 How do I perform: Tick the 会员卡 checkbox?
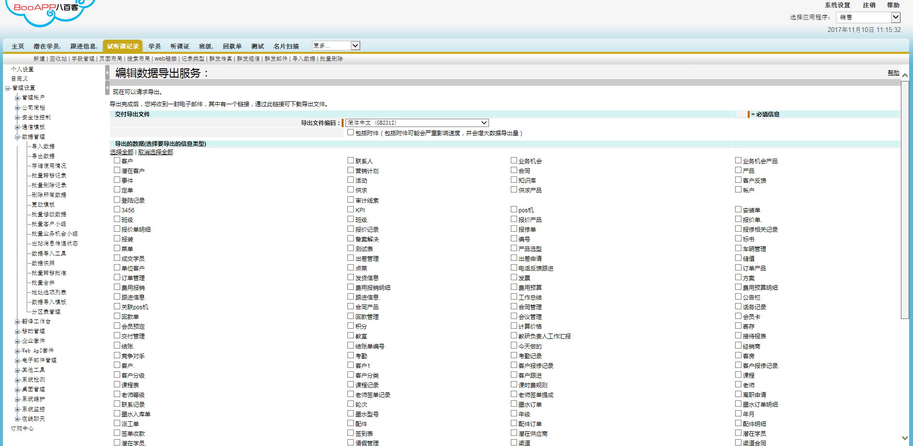(x=738, y=316)
